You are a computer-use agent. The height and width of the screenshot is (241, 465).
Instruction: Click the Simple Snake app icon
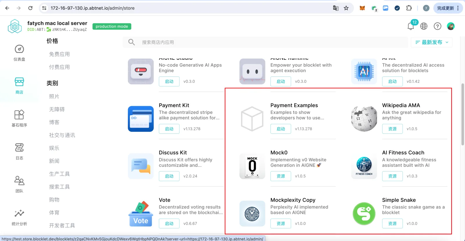point(364,213)
